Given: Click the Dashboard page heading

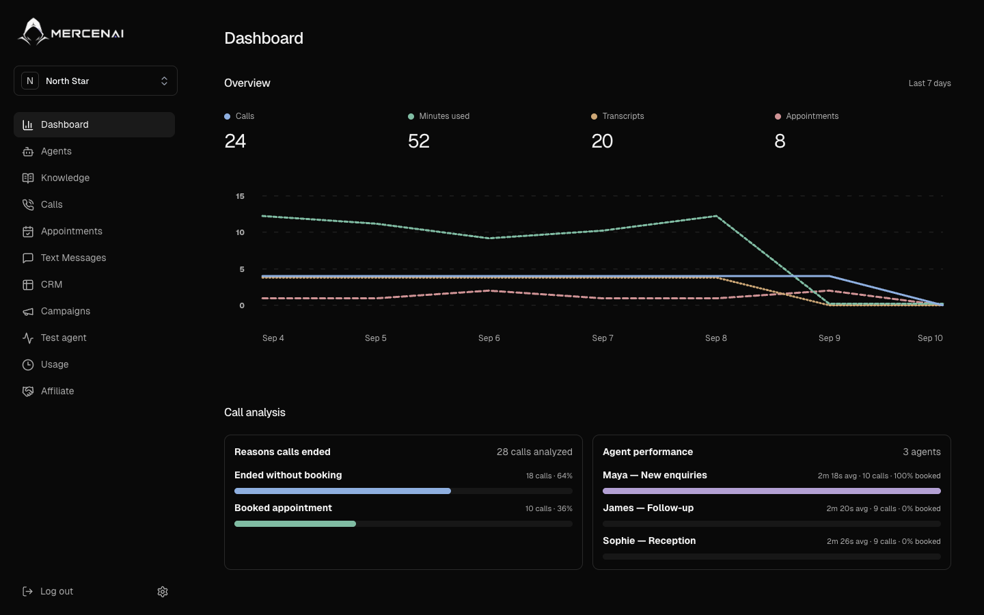Looking at the screenshot, I should pyautogui.click(x=264, y=38).
